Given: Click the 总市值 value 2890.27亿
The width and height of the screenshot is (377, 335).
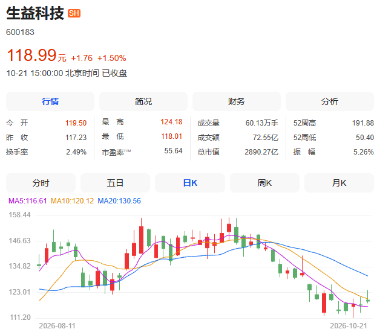Looking at the screenshot, I should pyautogui.click(x=261, y=152).
